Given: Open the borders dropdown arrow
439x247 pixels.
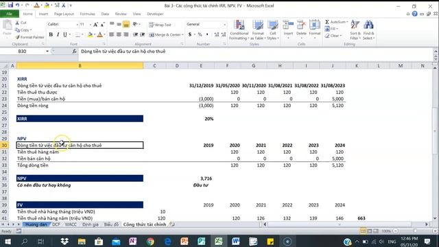Looking at the screenshot, I should [82, 35].
